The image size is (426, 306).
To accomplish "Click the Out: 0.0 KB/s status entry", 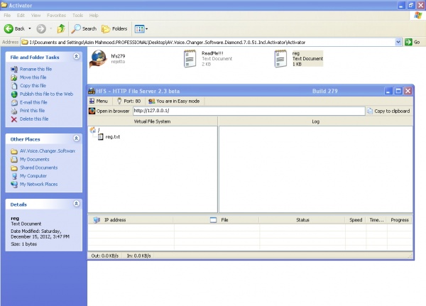I will click(105, 256).
